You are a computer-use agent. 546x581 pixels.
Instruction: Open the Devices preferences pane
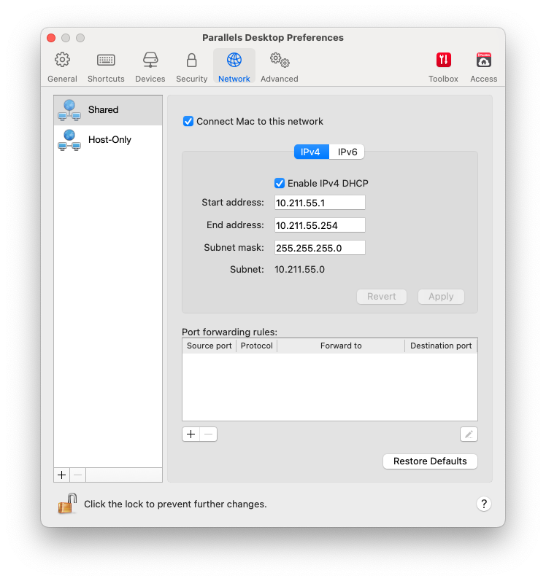(150, 66)
